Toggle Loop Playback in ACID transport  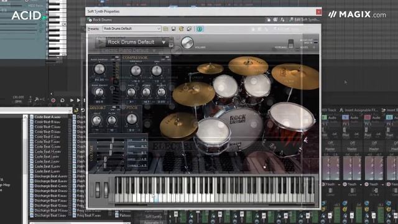coord(62,100)
